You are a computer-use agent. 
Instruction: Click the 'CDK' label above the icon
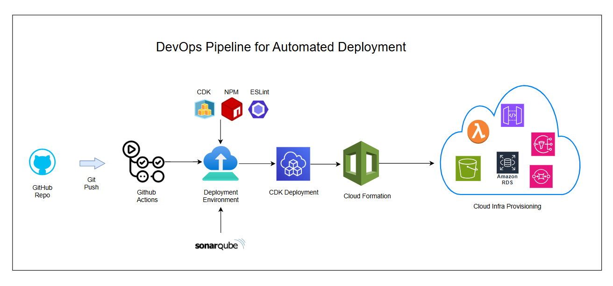tap(204, 92)
